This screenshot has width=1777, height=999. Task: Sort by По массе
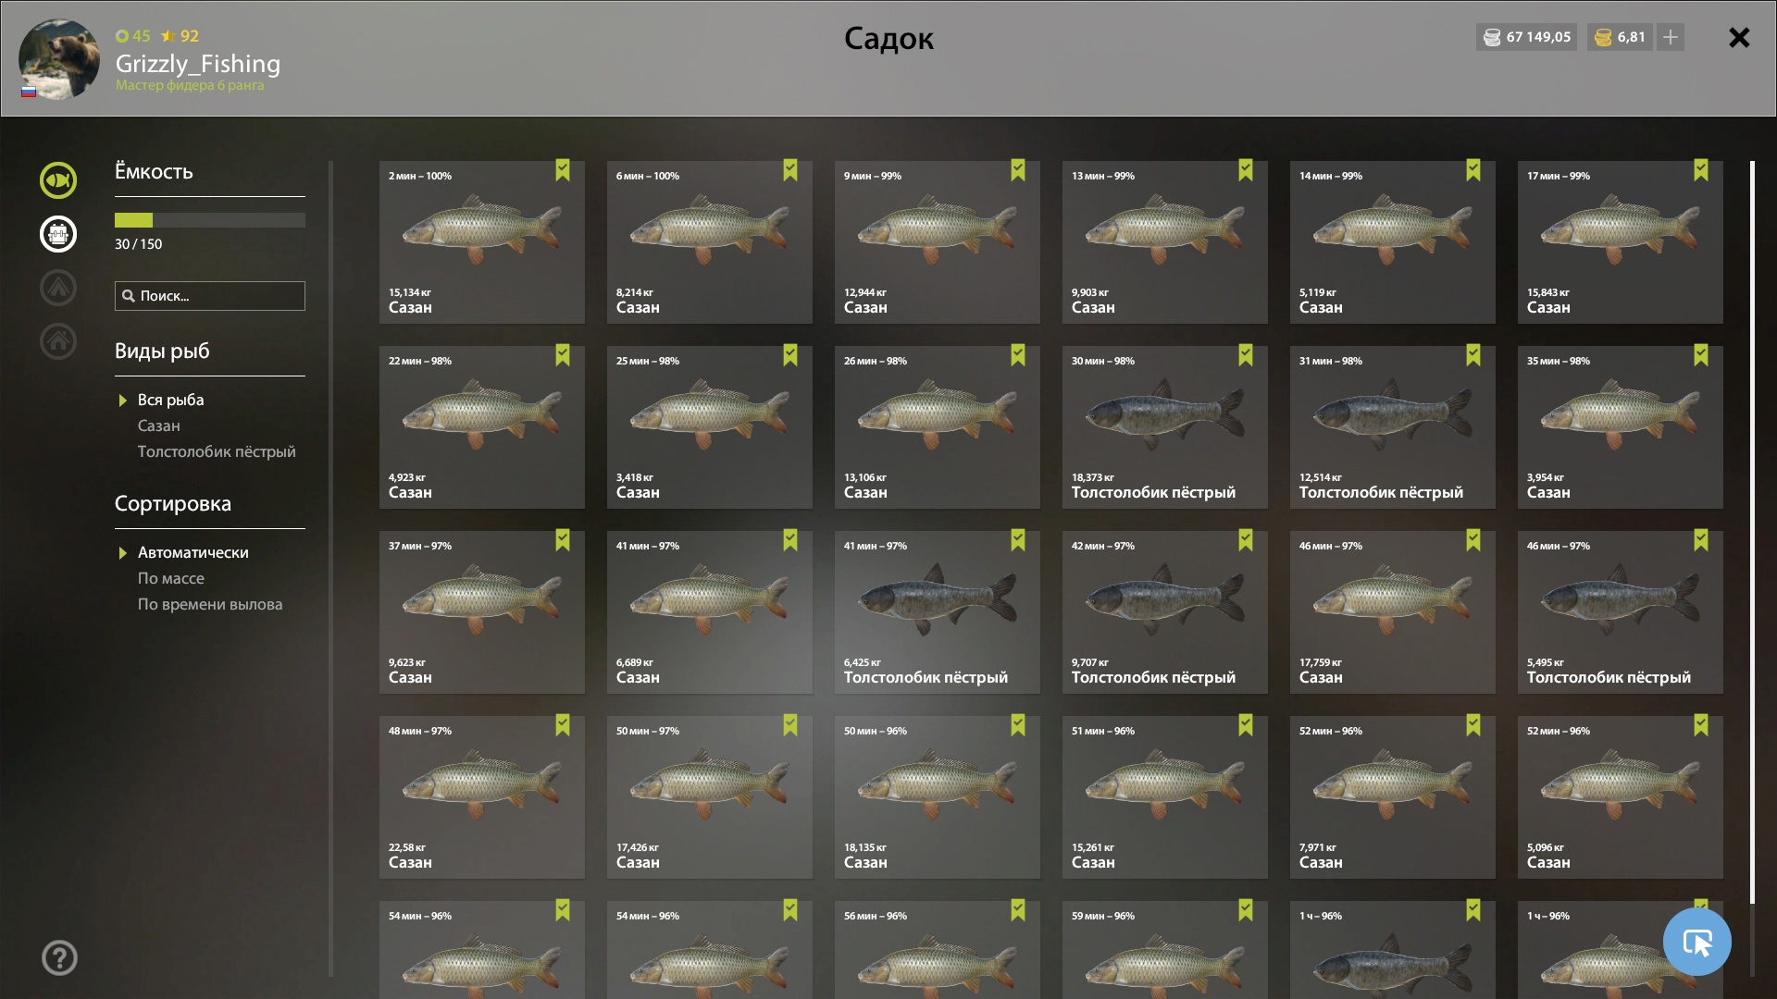(x=171, y=578)
